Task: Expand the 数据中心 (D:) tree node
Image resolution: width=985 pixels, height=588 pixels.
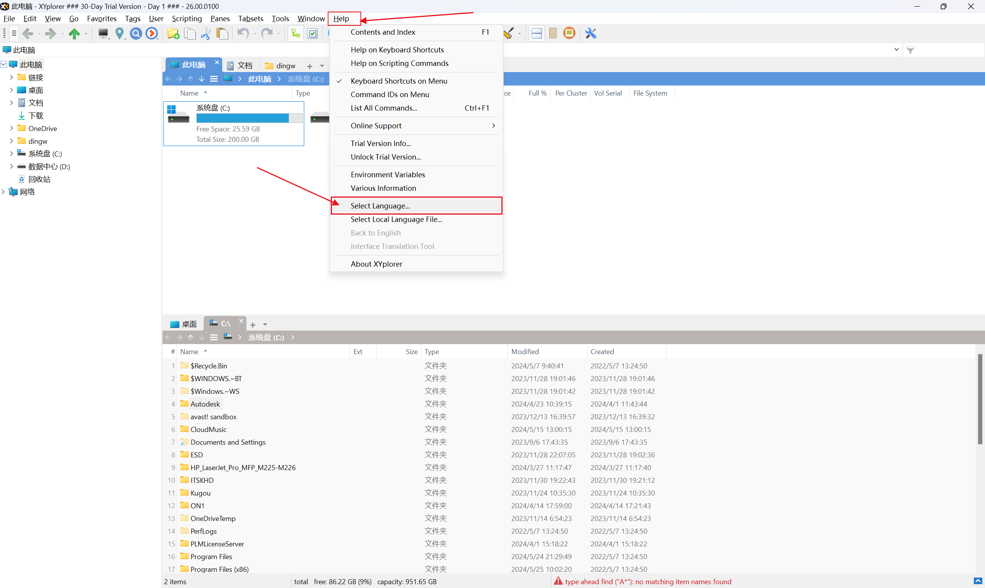Action: [x=12, y=166]
